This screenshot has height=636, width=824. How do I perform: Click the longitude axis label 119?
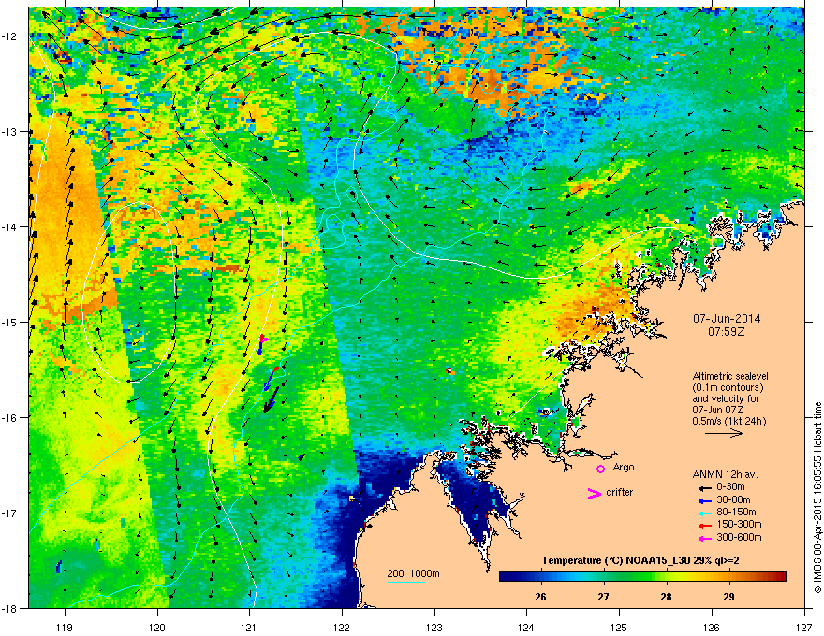click(65, 627)
